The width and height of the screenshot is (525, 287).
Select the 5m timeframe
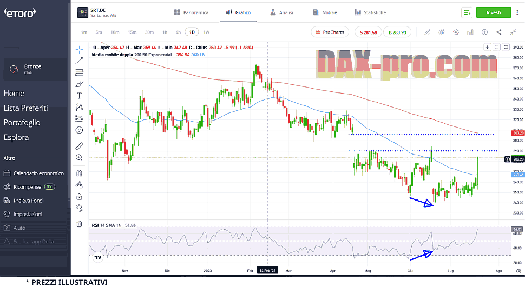coord(99,32)
